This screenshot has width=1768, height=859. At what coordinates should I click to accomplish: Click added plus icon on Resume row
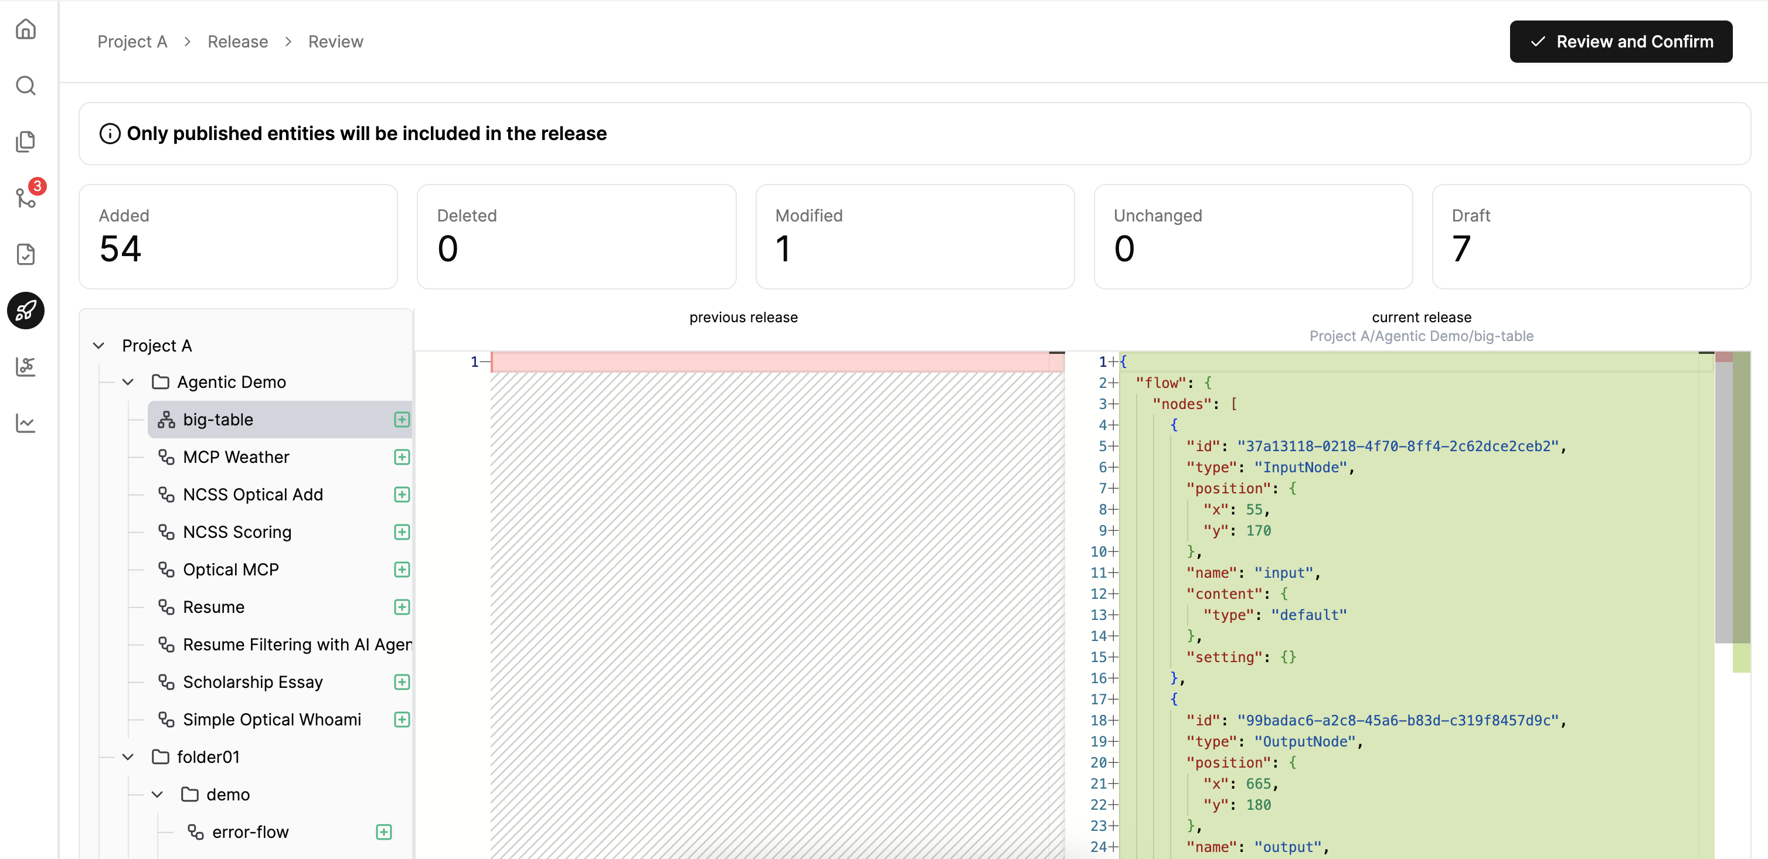(402, 607)
